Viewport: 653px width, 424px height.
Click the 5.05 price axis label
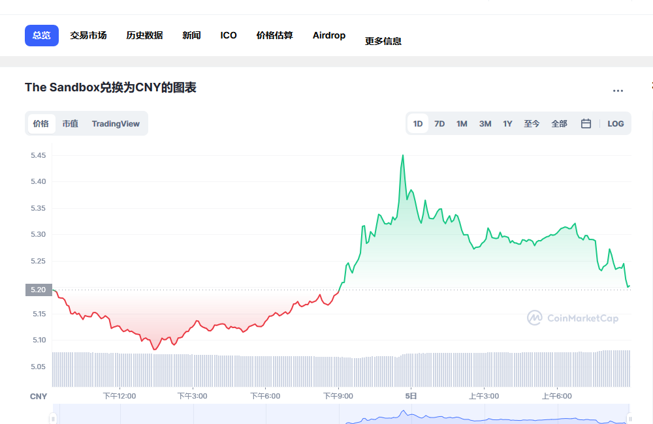(x=39, y=367)
